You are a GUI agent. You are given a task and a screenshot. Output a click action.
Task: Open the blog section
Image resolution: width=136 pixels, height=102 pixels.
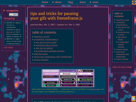coord(71,2)
